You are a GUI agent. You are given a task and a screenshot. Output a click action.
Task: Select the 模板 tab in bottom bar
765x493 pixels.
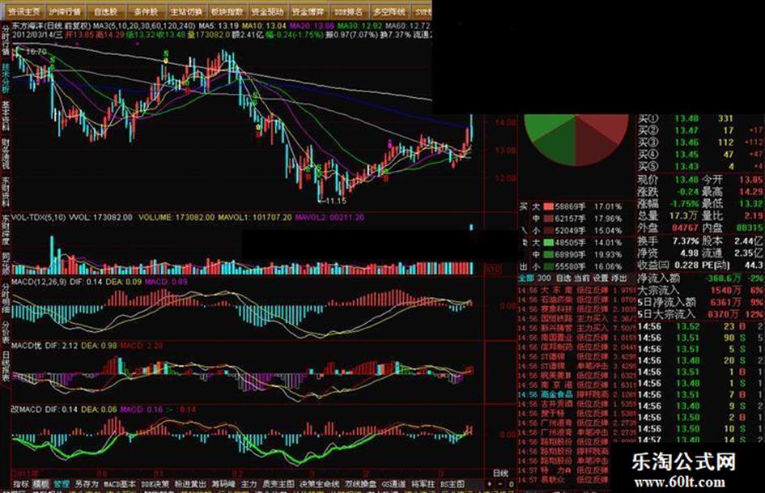tap(40, 484)
